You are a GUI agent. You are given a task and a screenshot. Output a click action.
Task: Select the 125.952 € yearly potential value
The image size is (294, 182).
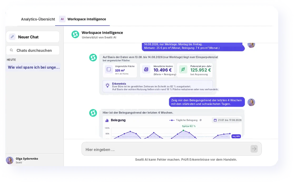click(201, 70)
